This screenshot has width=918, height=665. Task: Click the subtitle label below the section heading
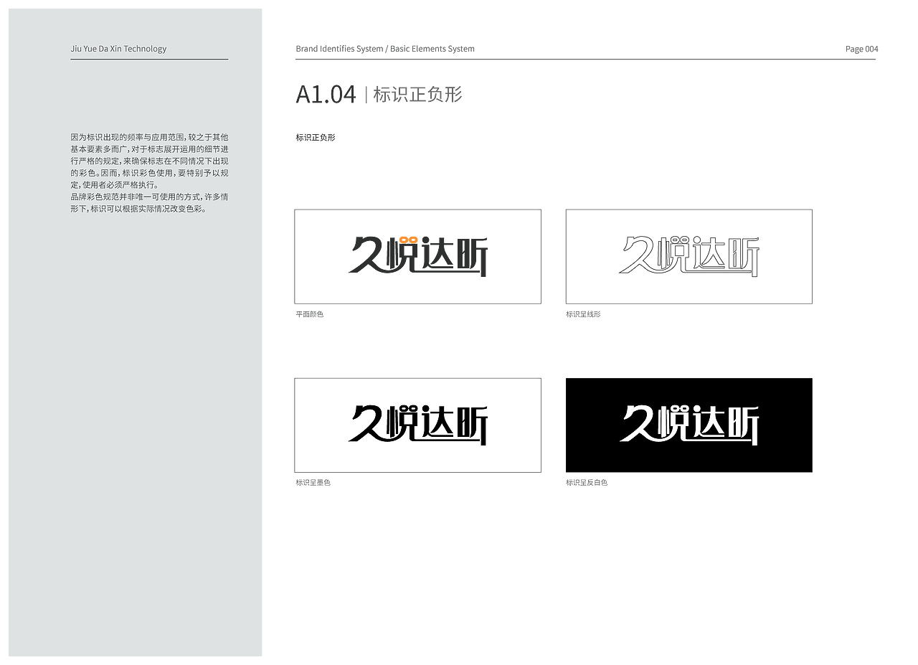(316, 137)
